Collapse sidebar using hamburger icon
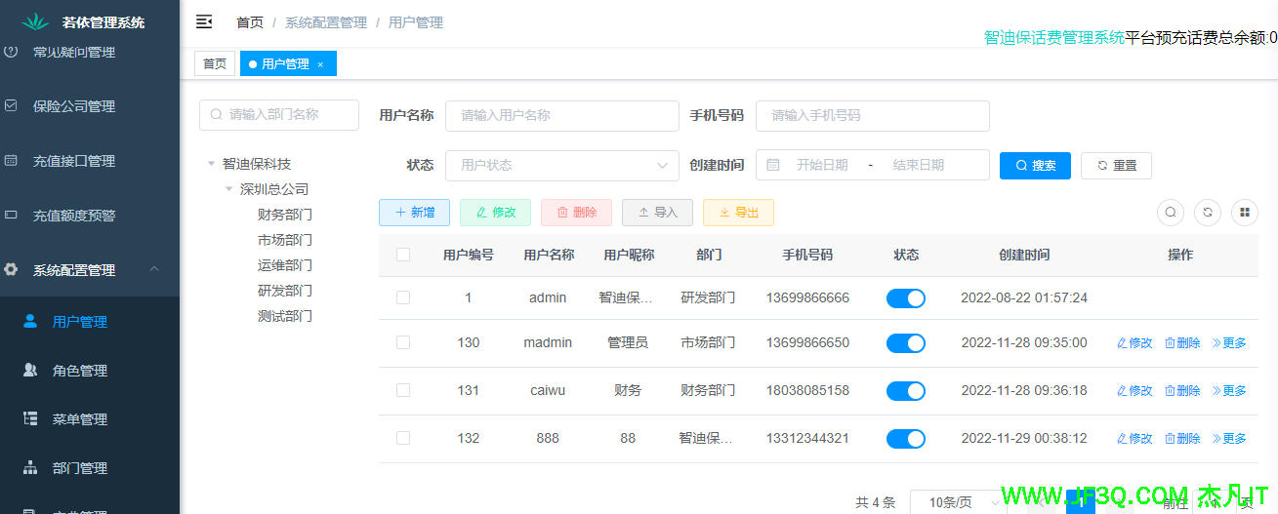Image resolution: width=1278 pixels, height=514 pixels. coord(204,22)
